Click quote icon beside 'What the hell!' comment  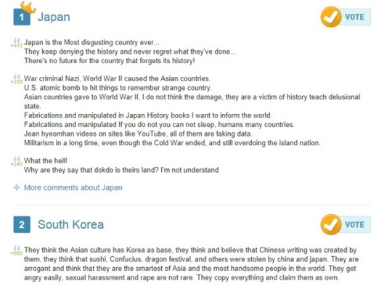(17, 159)
